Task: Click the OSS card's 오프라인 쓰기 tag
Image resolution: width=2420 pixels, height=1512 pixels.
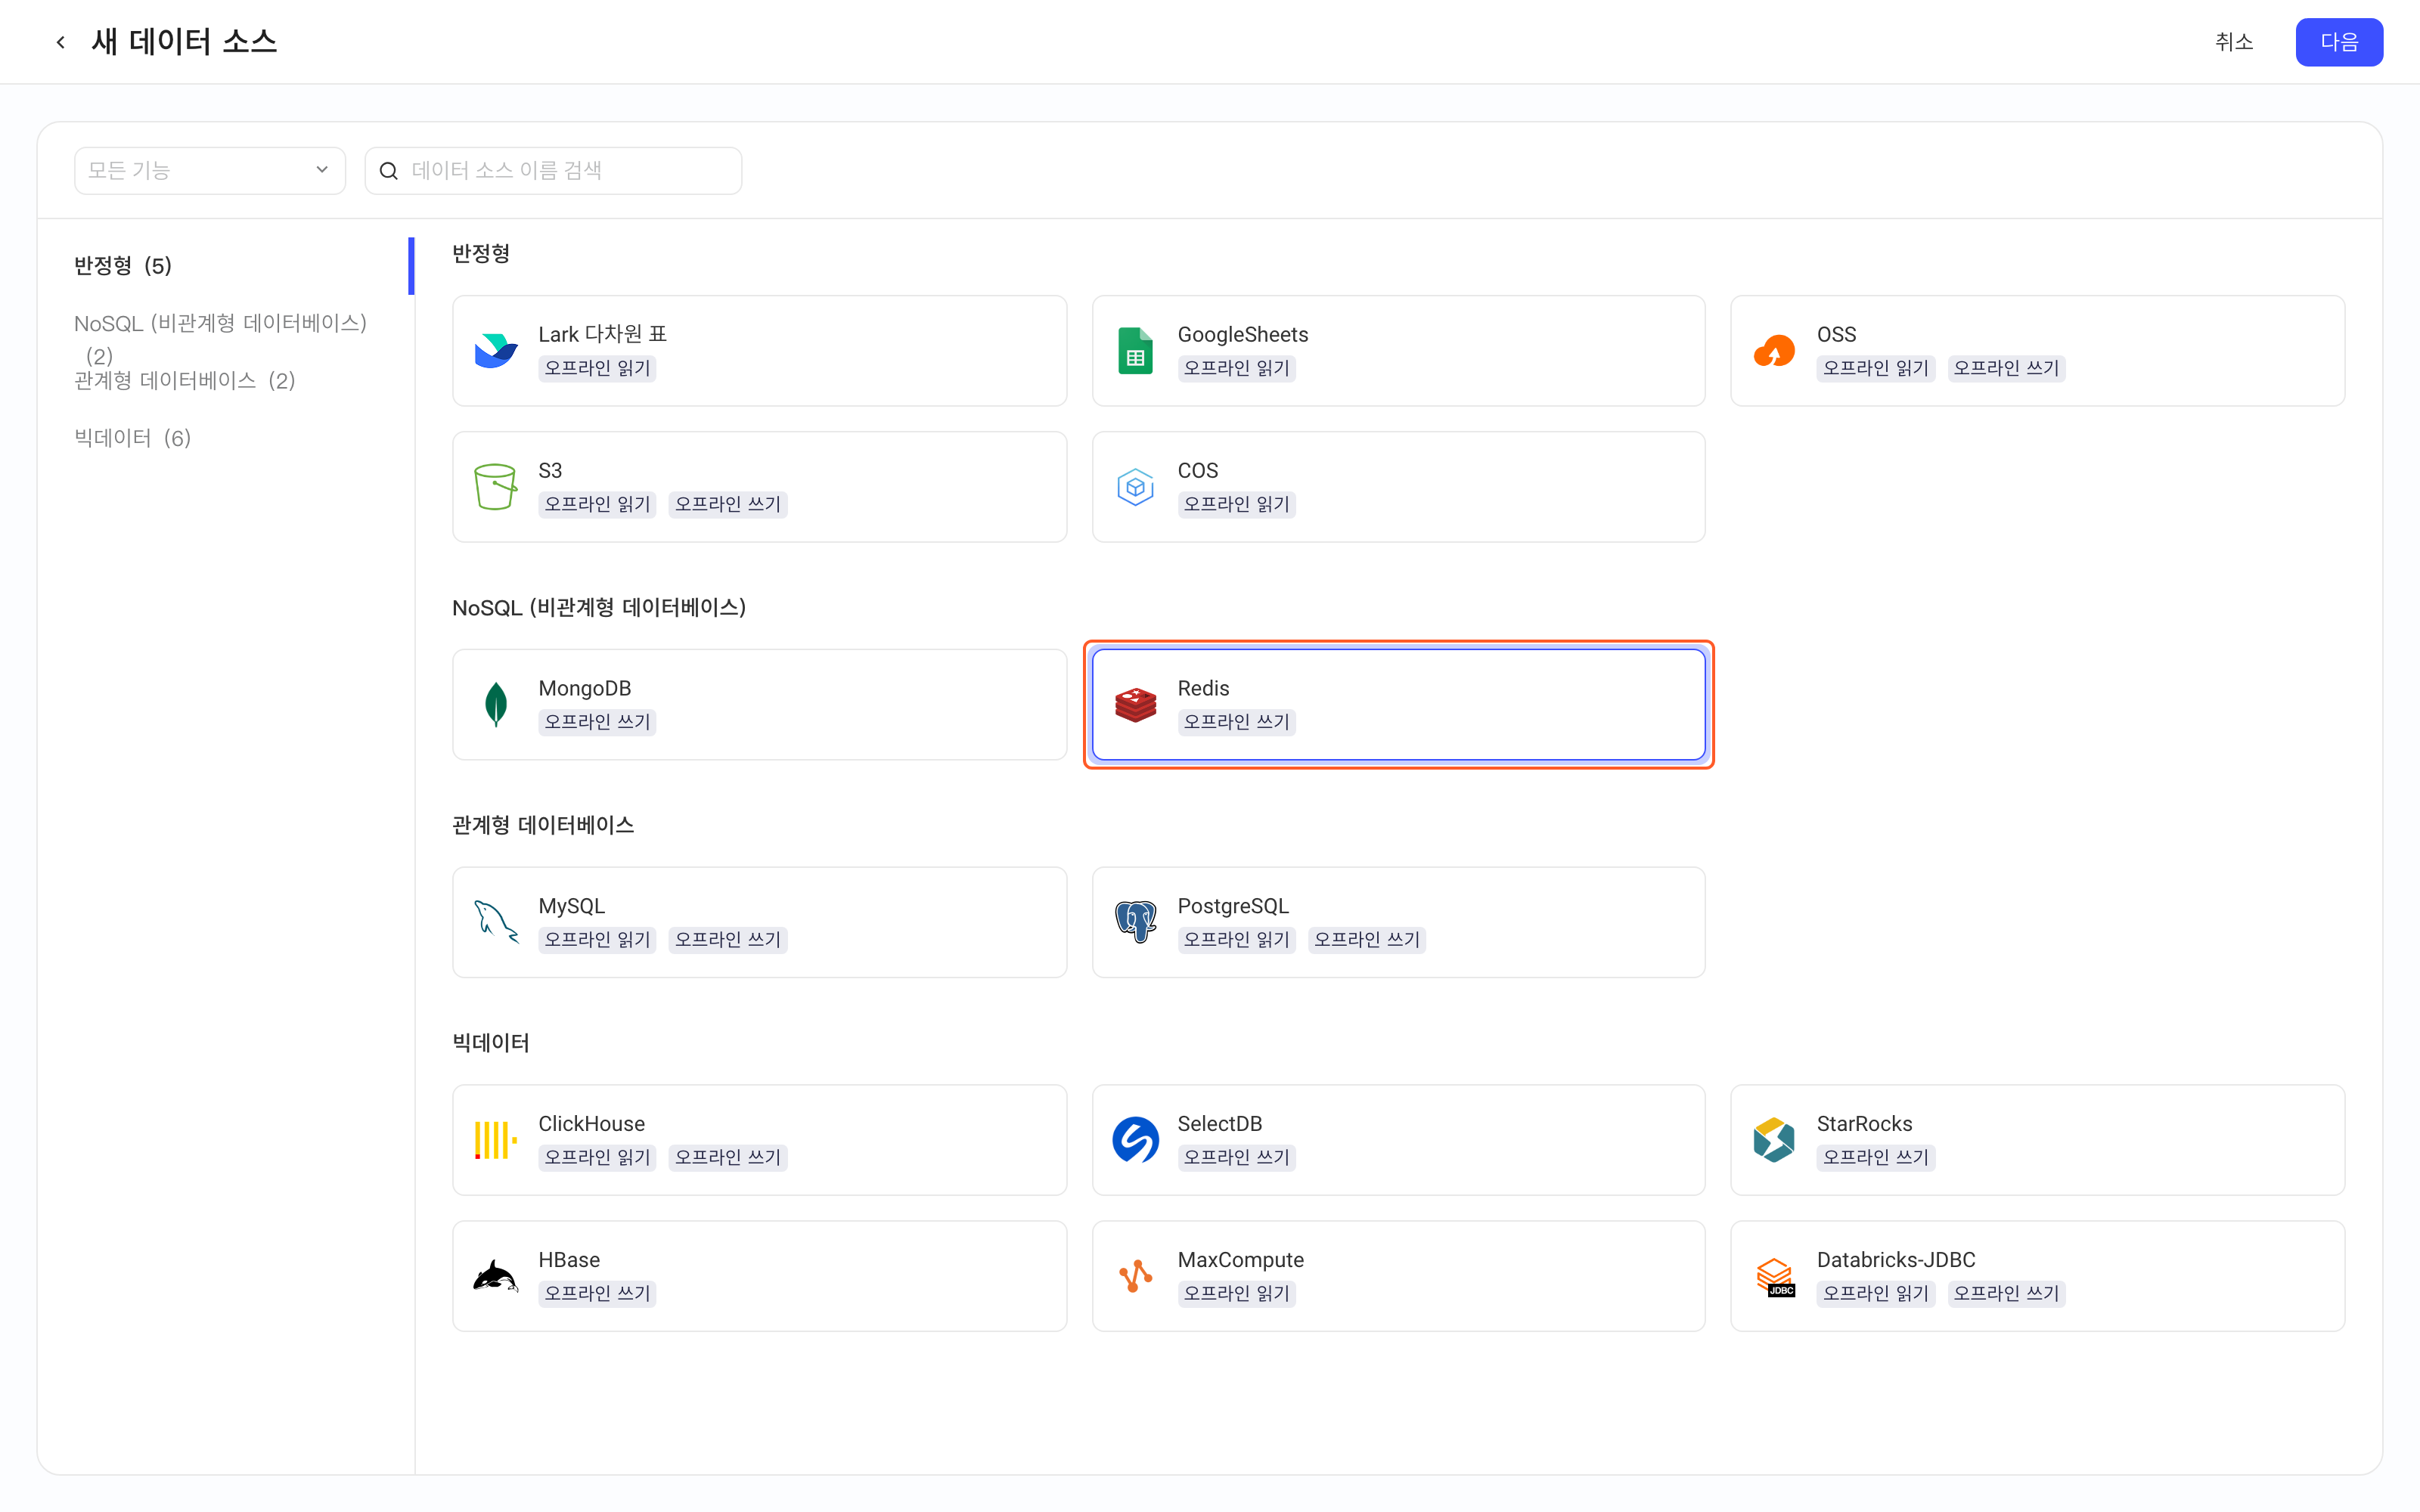Action: 2006,368
